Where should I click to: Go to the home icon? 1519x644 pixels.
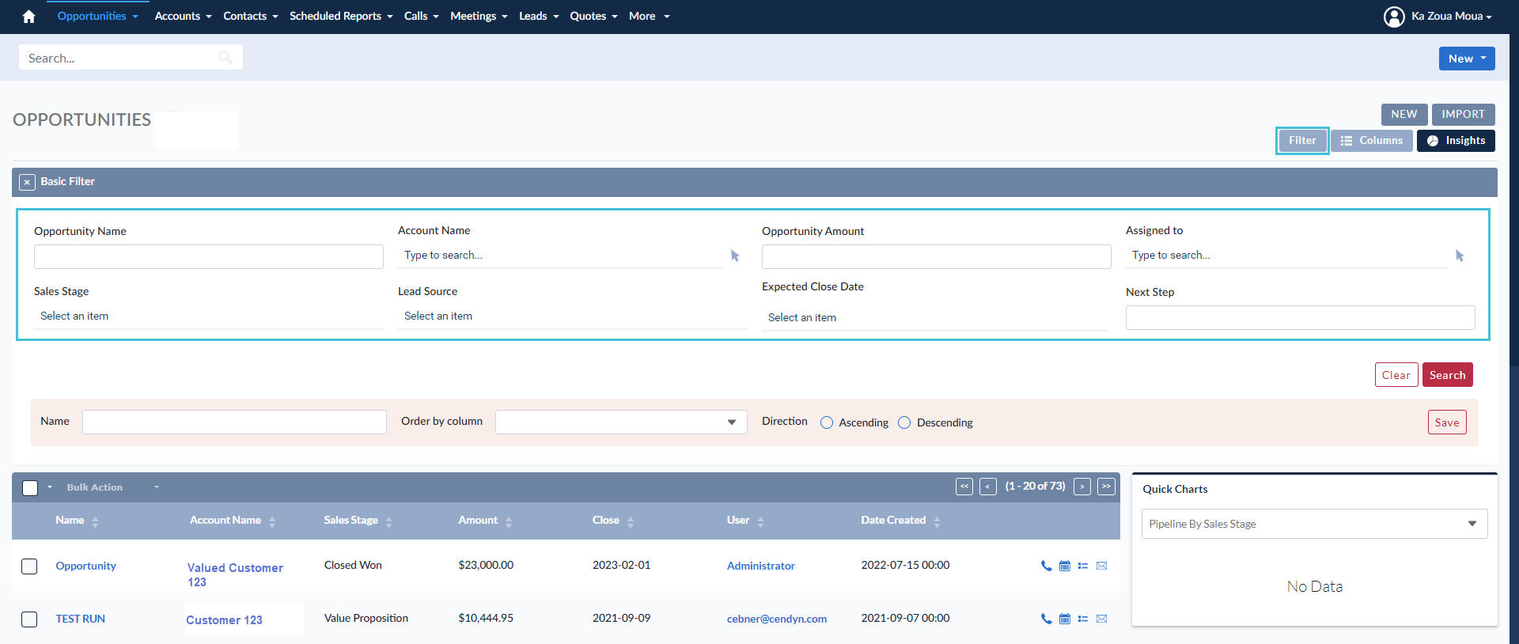click(x=28, y=17)
